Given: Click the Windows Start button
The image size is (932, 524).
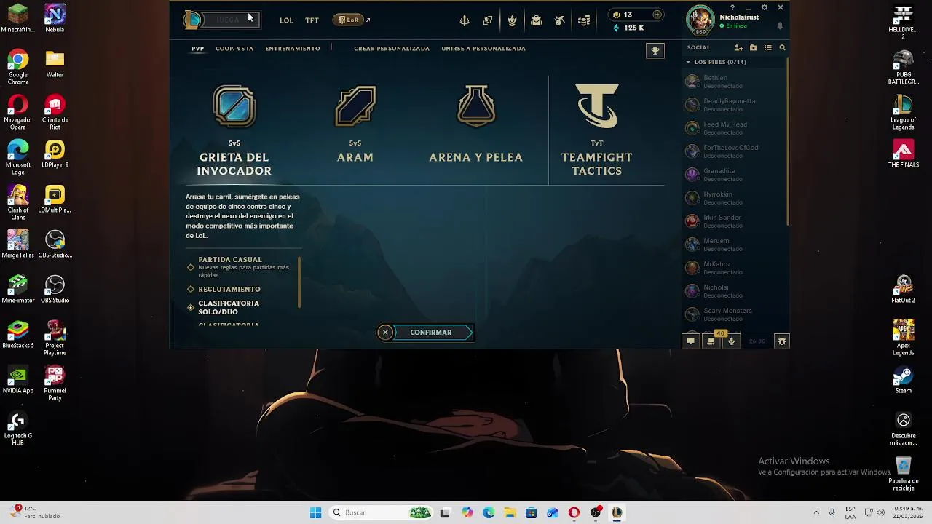Looking at the screenshot, I should [x=315, y=512].
